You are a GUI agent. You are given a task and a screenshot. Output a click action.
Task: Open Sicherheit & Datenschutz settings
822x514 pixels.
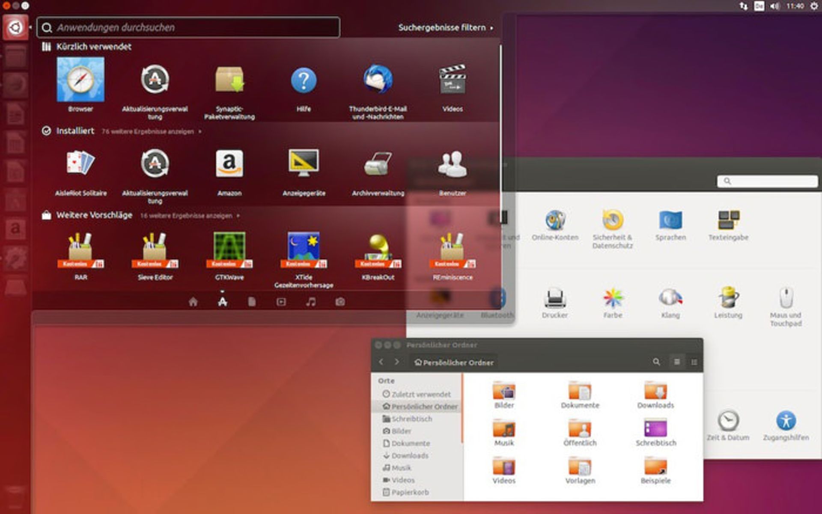[x=613, y=229]
